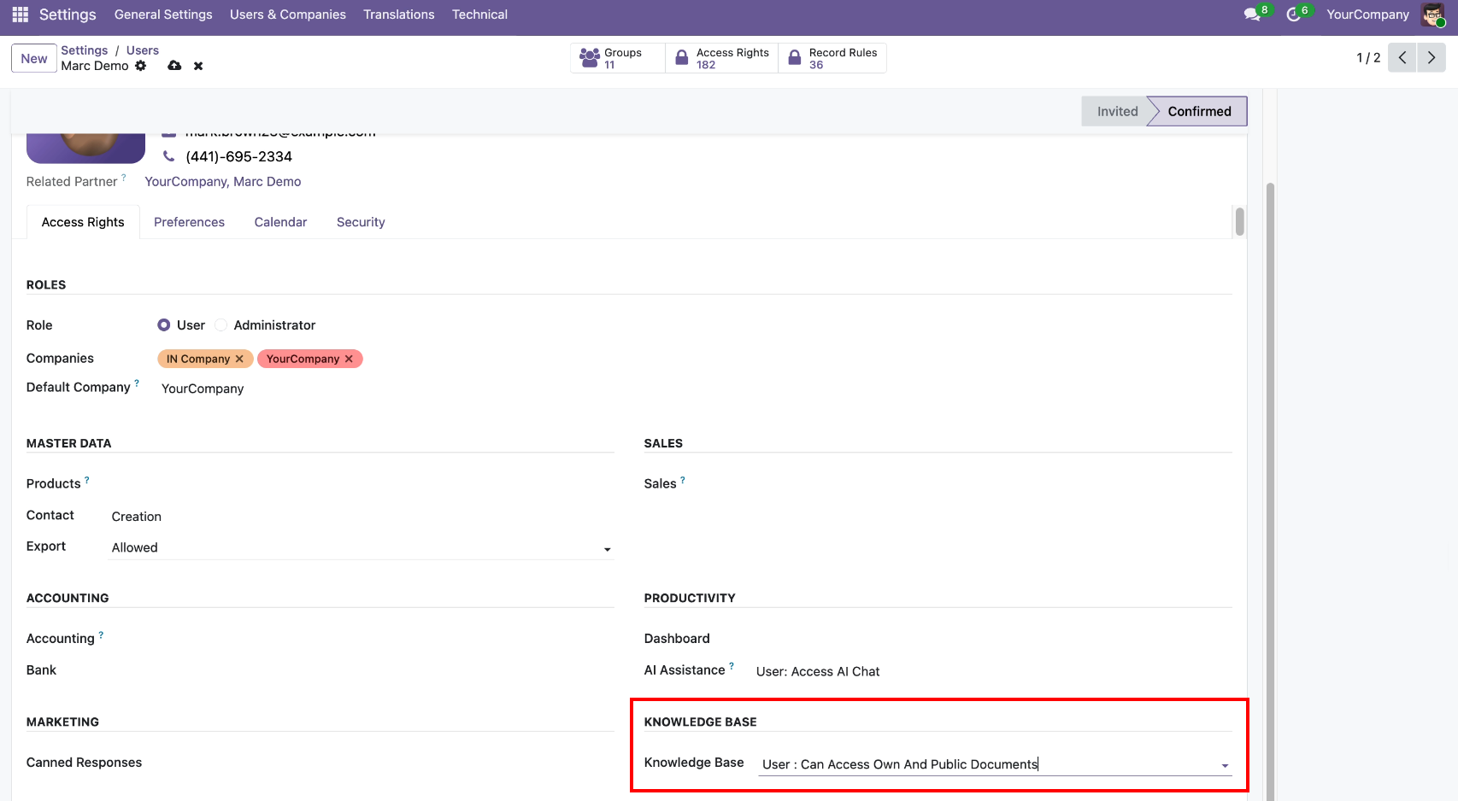Switch to the Preferences tab

click(189, 222)
